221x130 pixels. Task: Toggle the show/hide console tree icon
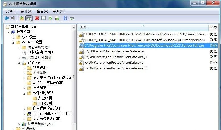29,18
